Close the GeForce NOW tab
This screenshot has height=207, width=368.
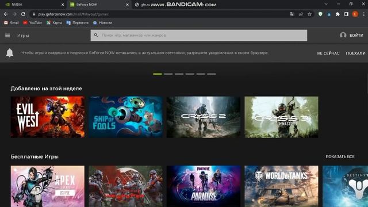coord(128,5)
